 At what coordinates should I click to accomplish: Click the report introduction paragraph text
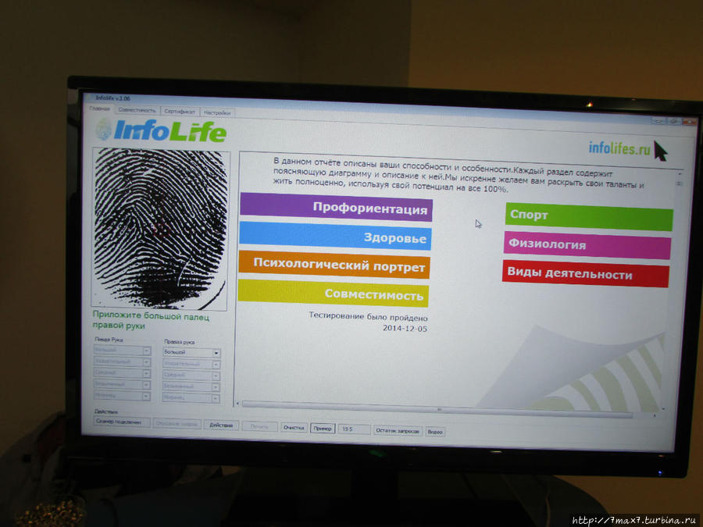click(459, 175)
